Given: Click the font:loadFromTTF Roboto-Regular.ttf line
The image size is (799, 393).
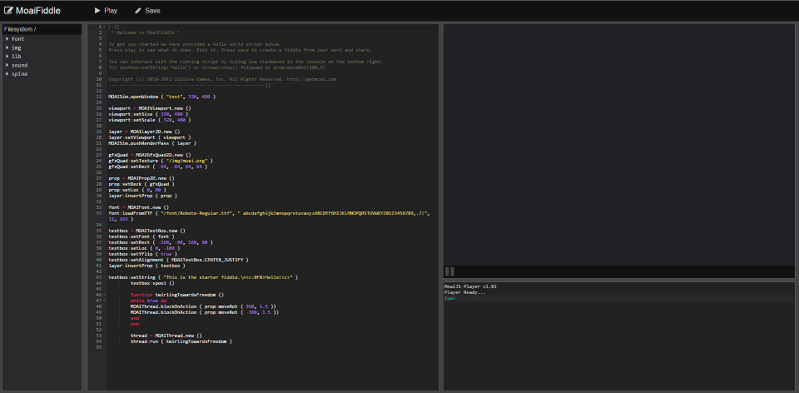Looking at the screenshot, I should click(x=270, y=216).
